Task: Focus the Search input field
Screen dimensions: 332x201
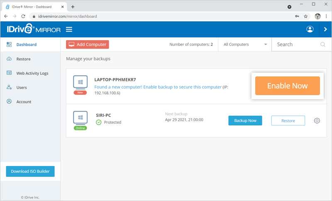Action: point(298,44)
